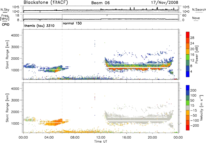Click the Time UT axis label

[x=101, y=141]
